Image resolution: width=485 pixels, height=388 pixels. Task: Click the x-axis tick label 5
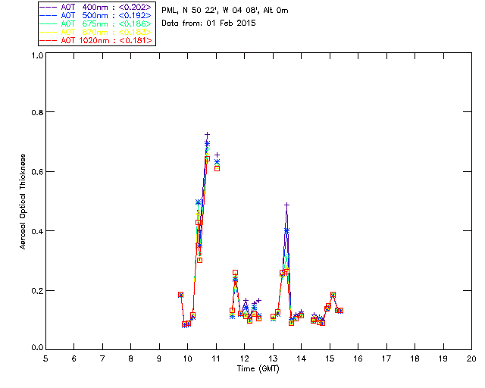click(45, 358)
